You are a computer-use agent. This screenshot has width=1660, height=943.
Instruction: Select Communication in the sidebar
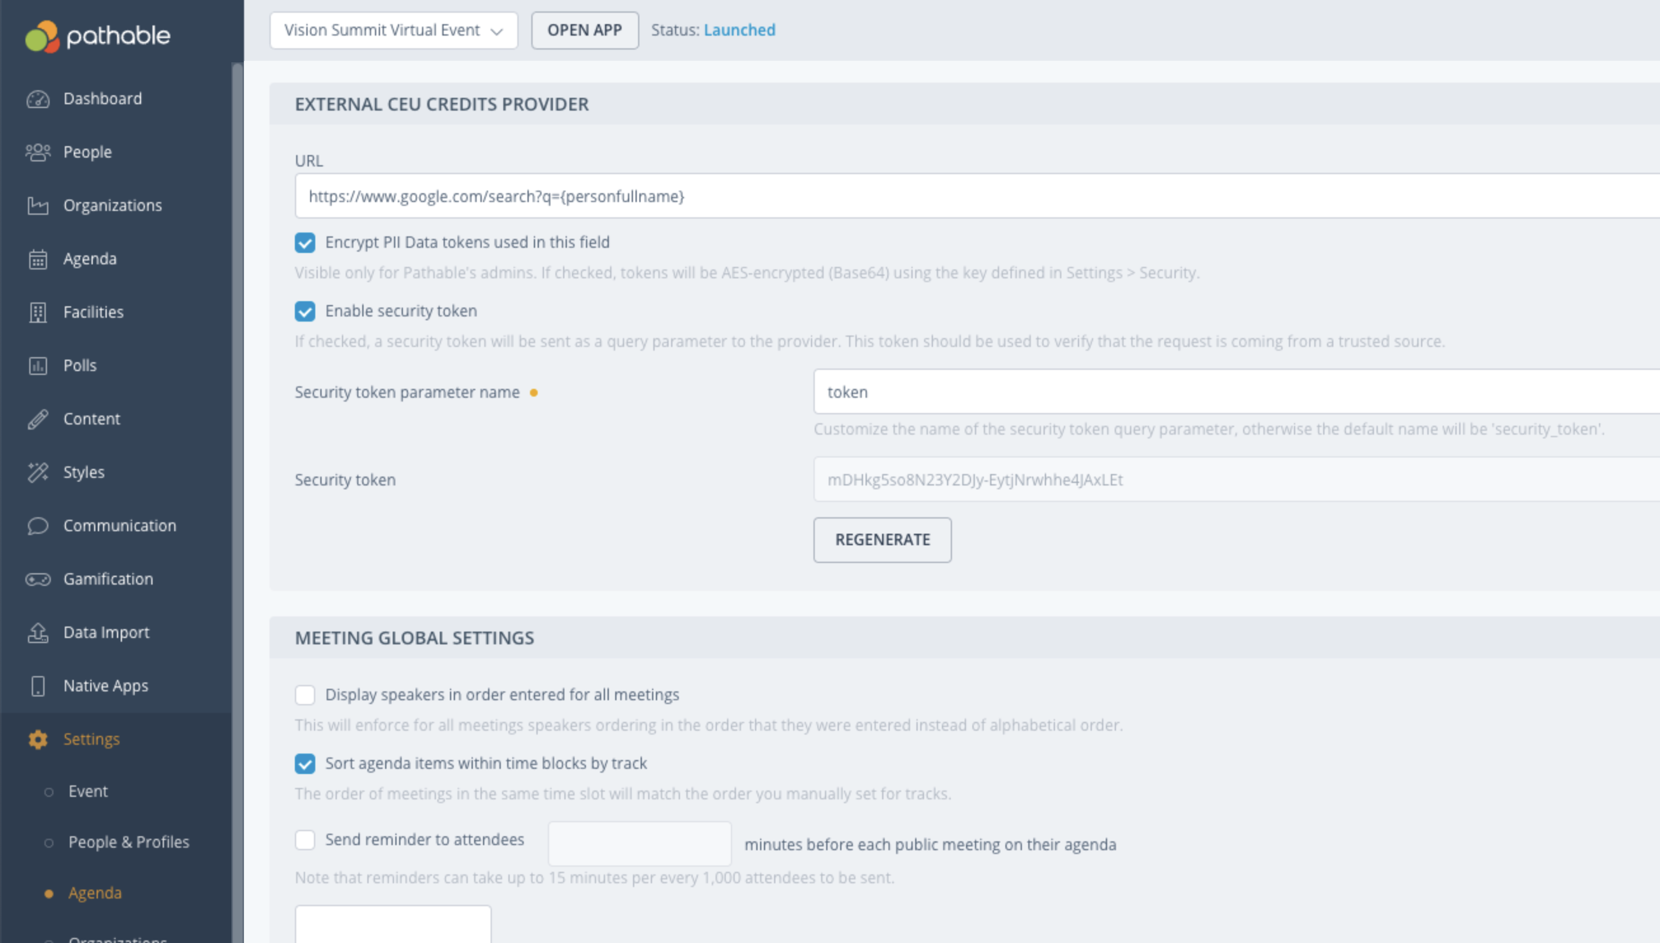(x=120, y=526)
